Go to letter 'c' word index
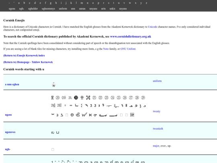The width and height of the screenshot is (217, 163). (x=29, y=3)
